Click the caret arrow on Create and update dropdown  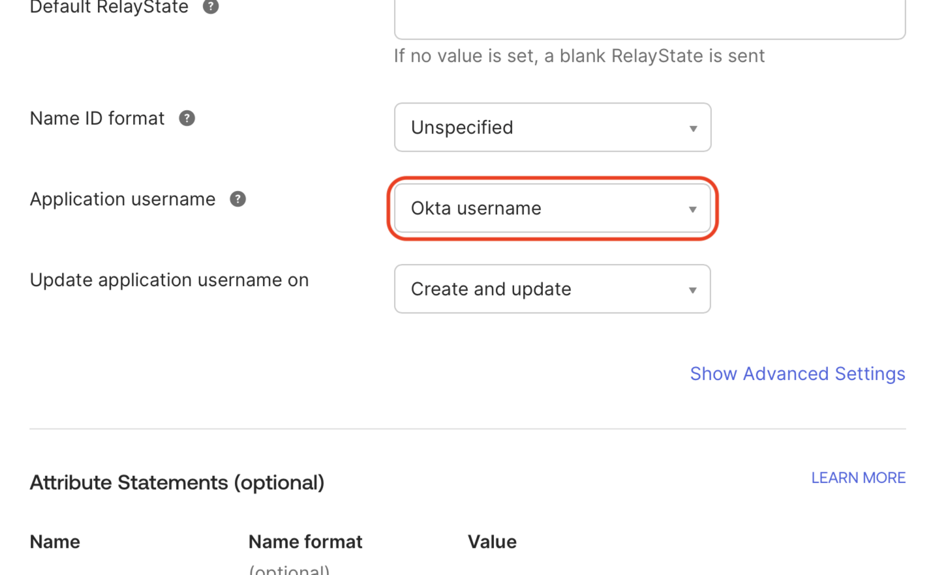[x=692, y=289]
